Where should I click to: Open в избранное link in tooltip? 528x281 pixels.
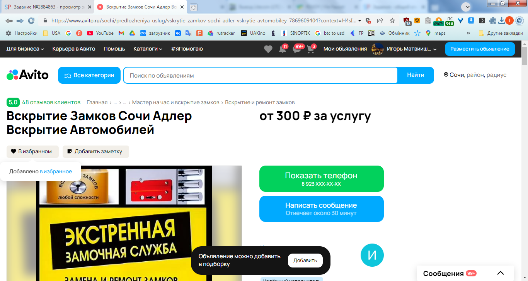56,171
